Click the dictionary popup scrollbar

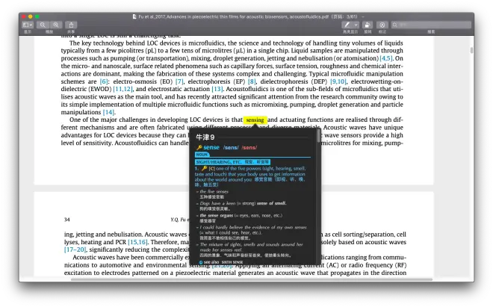319,136
